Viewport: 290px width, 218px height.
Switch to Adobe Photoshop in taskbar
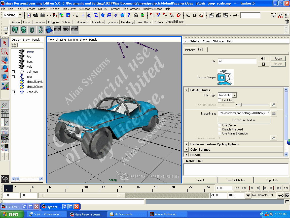tap(167, 214)
